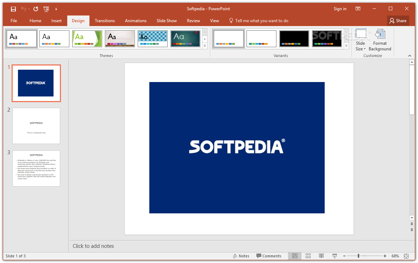This screenshot has height=263, width=418.
Task: Select the slide 1 thumbnail with blue logo
Action: coord(36,83)
